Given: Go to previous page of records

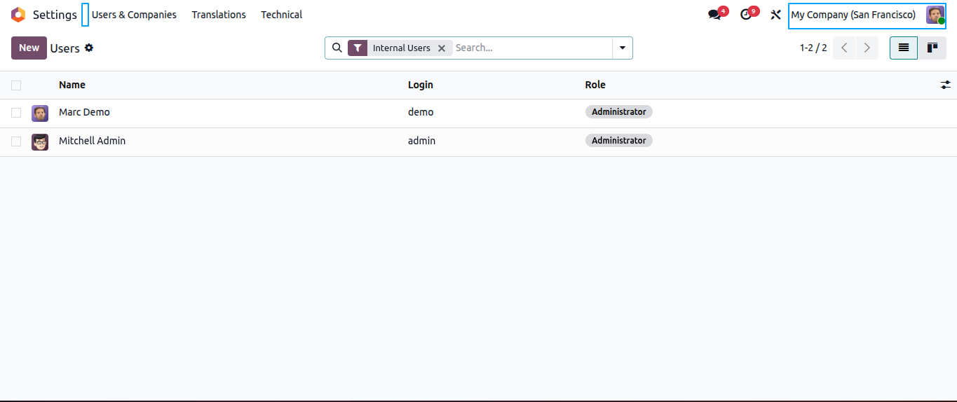Looking at the screenshot, I should point(844,48).
